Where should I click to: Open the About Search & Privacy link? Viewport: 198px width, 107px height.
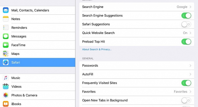(97, 49)
